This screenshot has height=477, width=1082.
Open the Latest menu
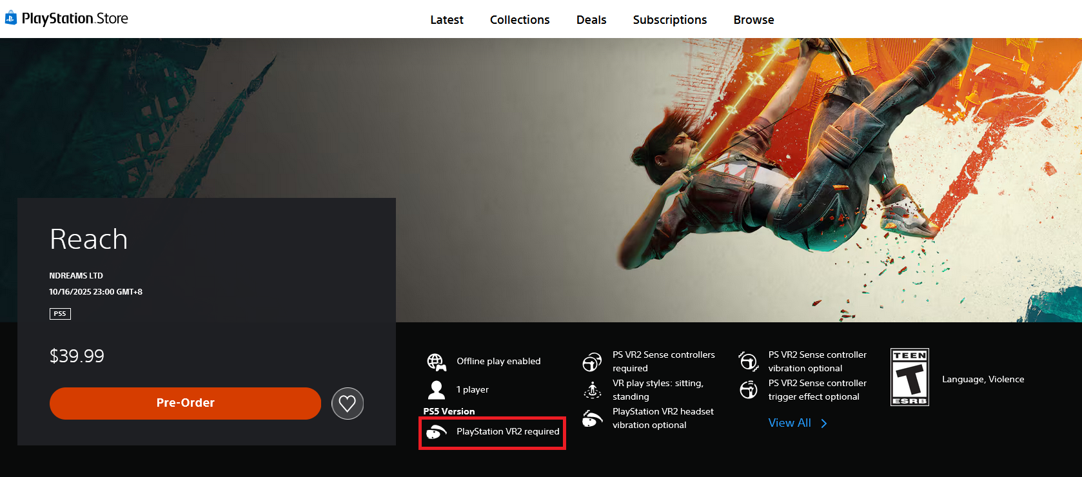[x=446, y=20]
